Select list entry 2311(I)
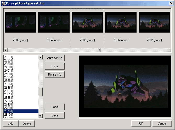Viewport: 175px width, 130px height. (x=21, y=57)
